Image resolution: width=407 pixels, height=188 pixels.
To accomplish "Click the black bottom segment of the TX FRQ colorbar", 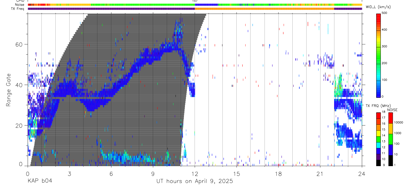I will point(378,163).
